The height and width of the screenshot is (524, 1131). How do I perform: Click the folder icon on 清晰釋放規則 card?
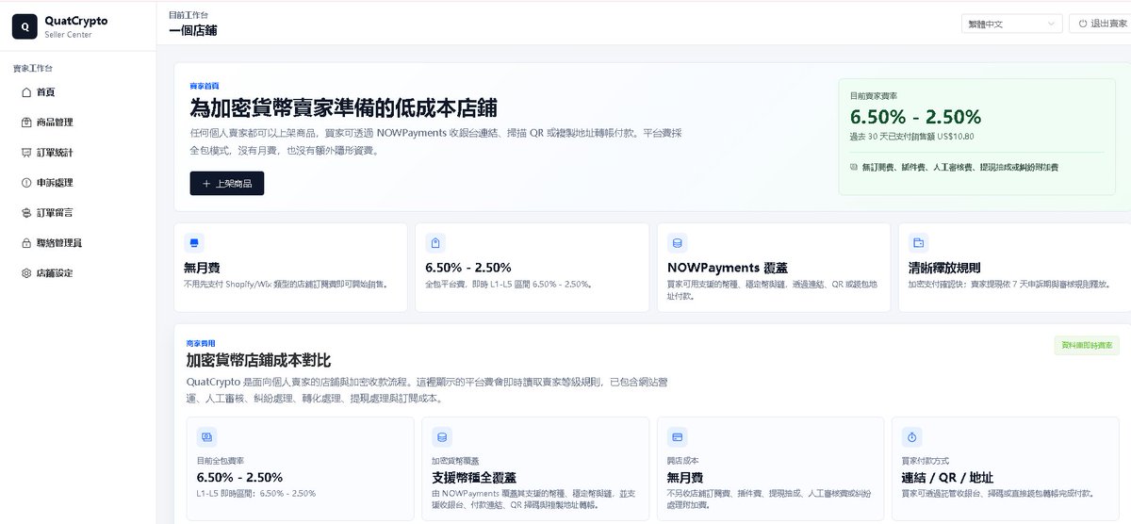pyautogui.click(x=918, y=242)
